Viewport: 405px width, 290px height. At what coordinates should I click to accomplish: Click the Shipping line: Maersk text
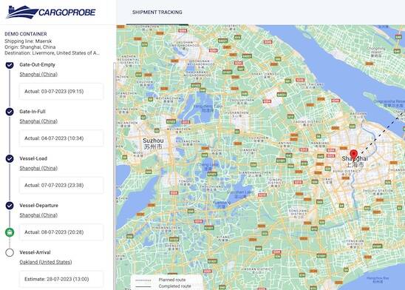pyautogui.click(x=28, y=41)
